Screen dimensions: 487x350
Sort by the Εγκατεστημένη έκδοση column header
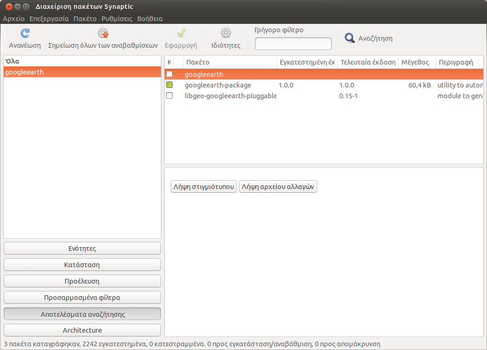tap(307, 62)
